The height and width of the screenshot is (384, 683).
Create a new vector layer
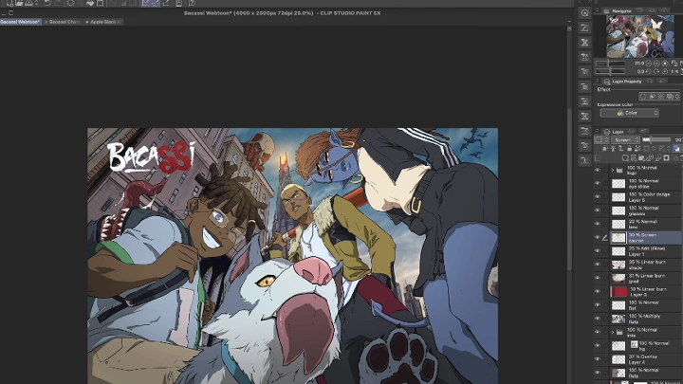pos(634,158)
